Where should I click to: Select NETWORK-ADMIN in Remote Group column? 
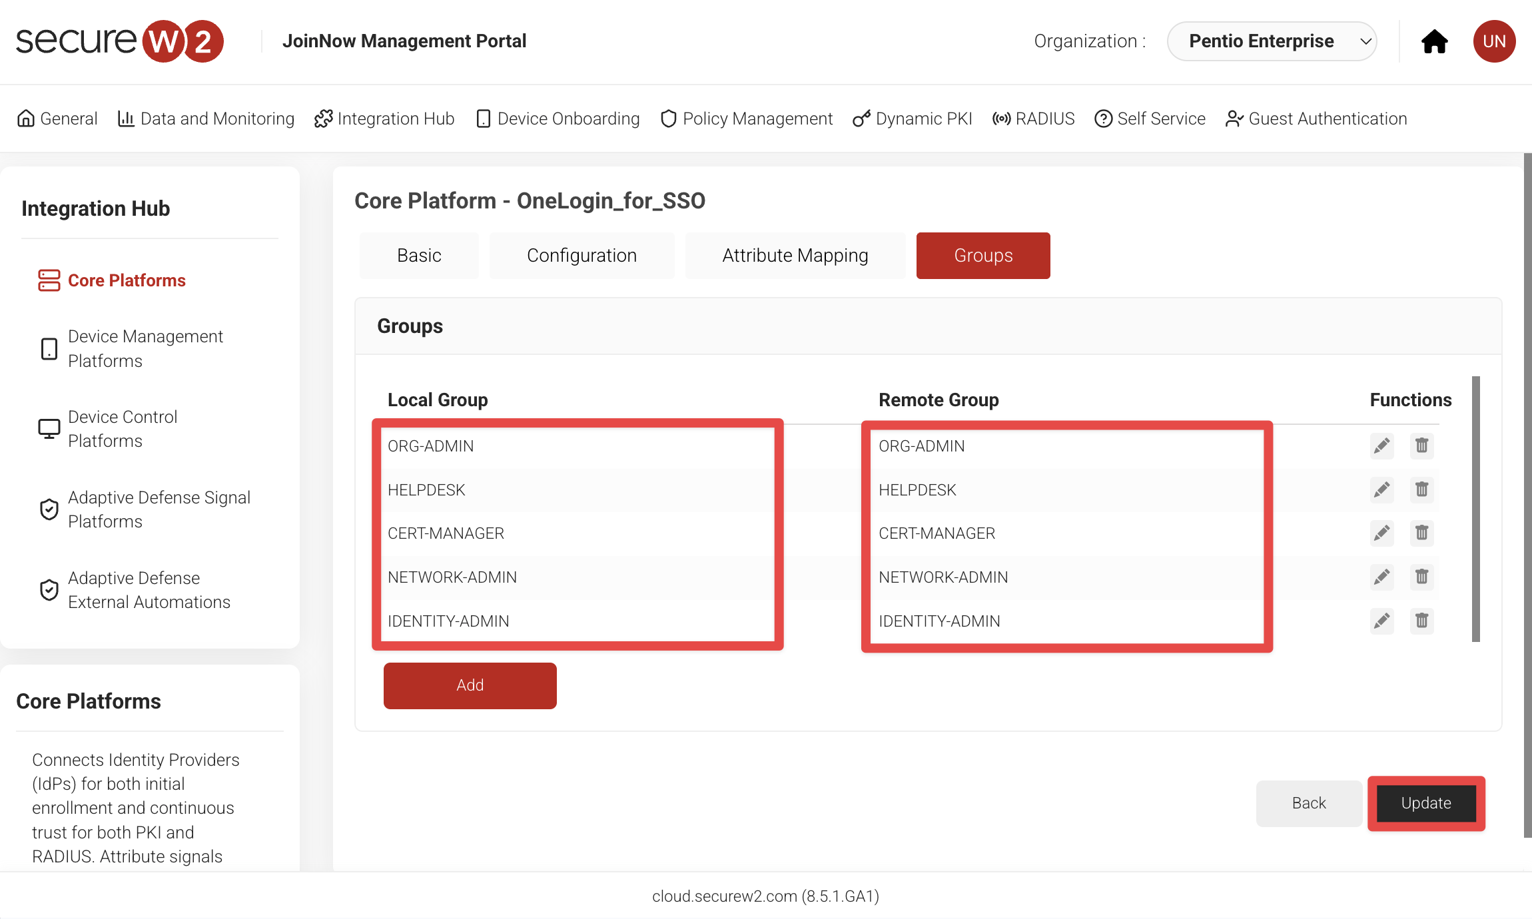click(943, 577)
